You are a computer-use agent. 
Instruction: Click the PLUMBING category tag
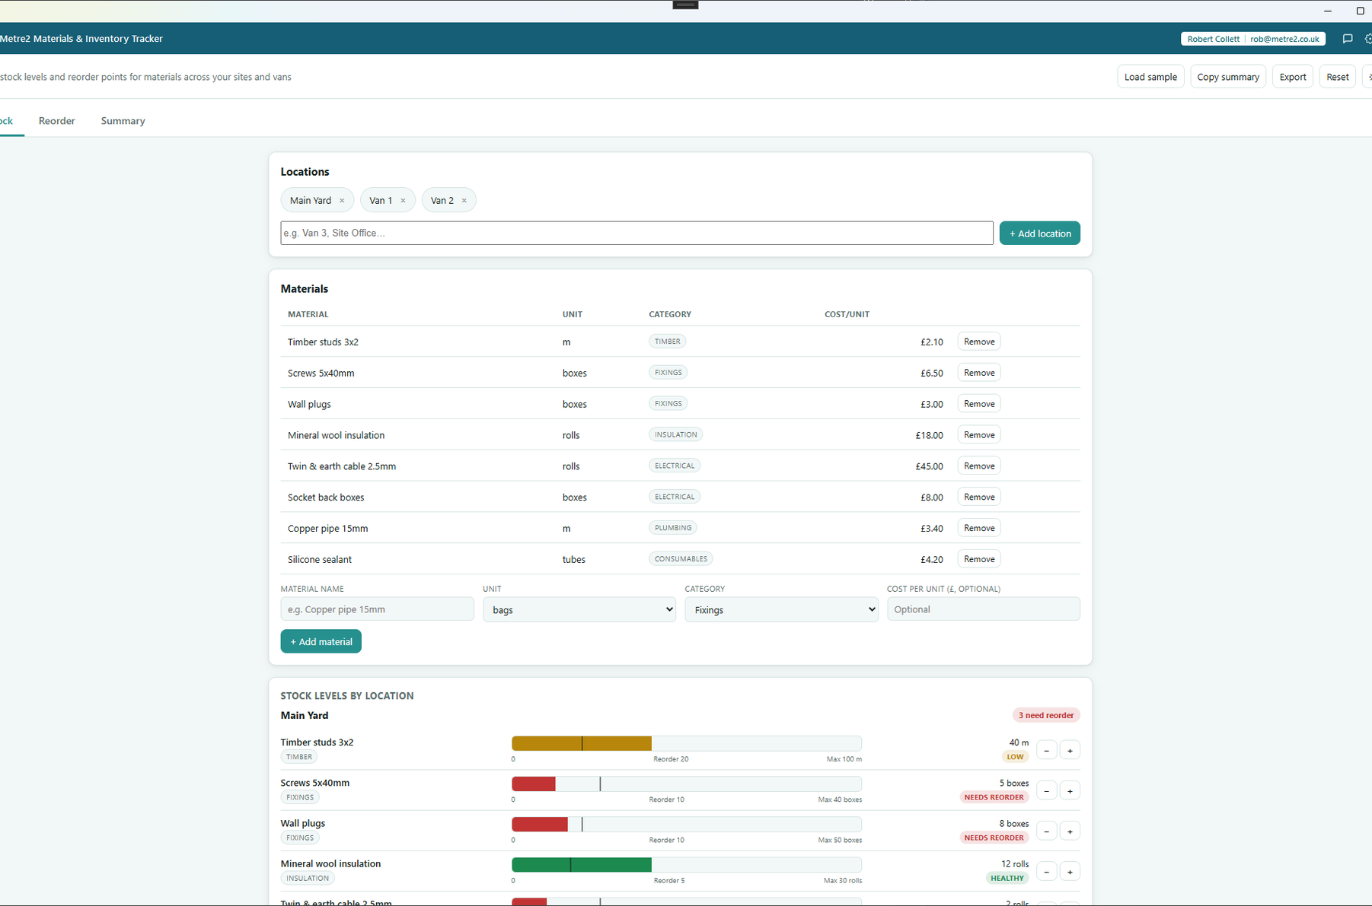point(673,528)
